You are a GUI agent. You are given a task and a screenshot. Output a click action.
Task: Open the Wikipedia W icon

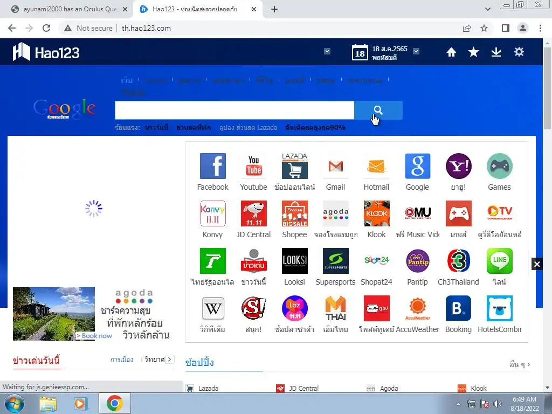point(212,308)
